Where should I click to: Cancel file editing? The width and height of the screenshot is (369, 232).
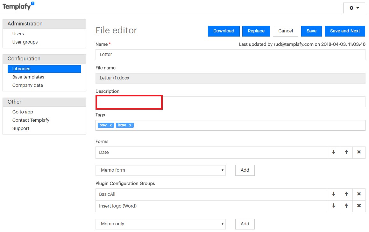(286, 31)
